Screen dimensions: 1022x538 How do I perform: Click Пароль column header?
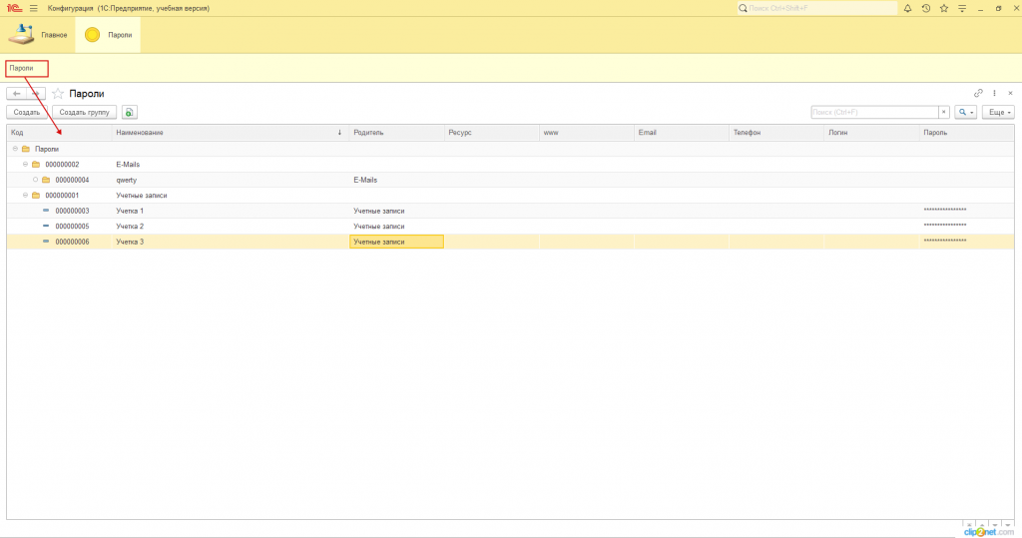click(x=966, y=133)
